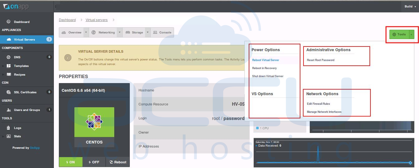Open the Networking tab
The height and width of the screenshot is (168, 419).
[x=103, y=33]
